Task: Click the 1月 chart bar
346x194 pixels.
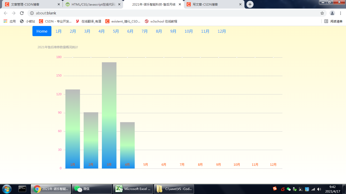Action: click(73, 129)
